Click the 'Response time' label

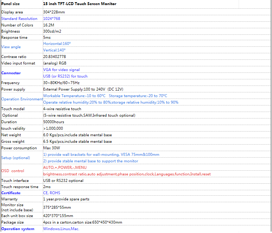[15, 38]
